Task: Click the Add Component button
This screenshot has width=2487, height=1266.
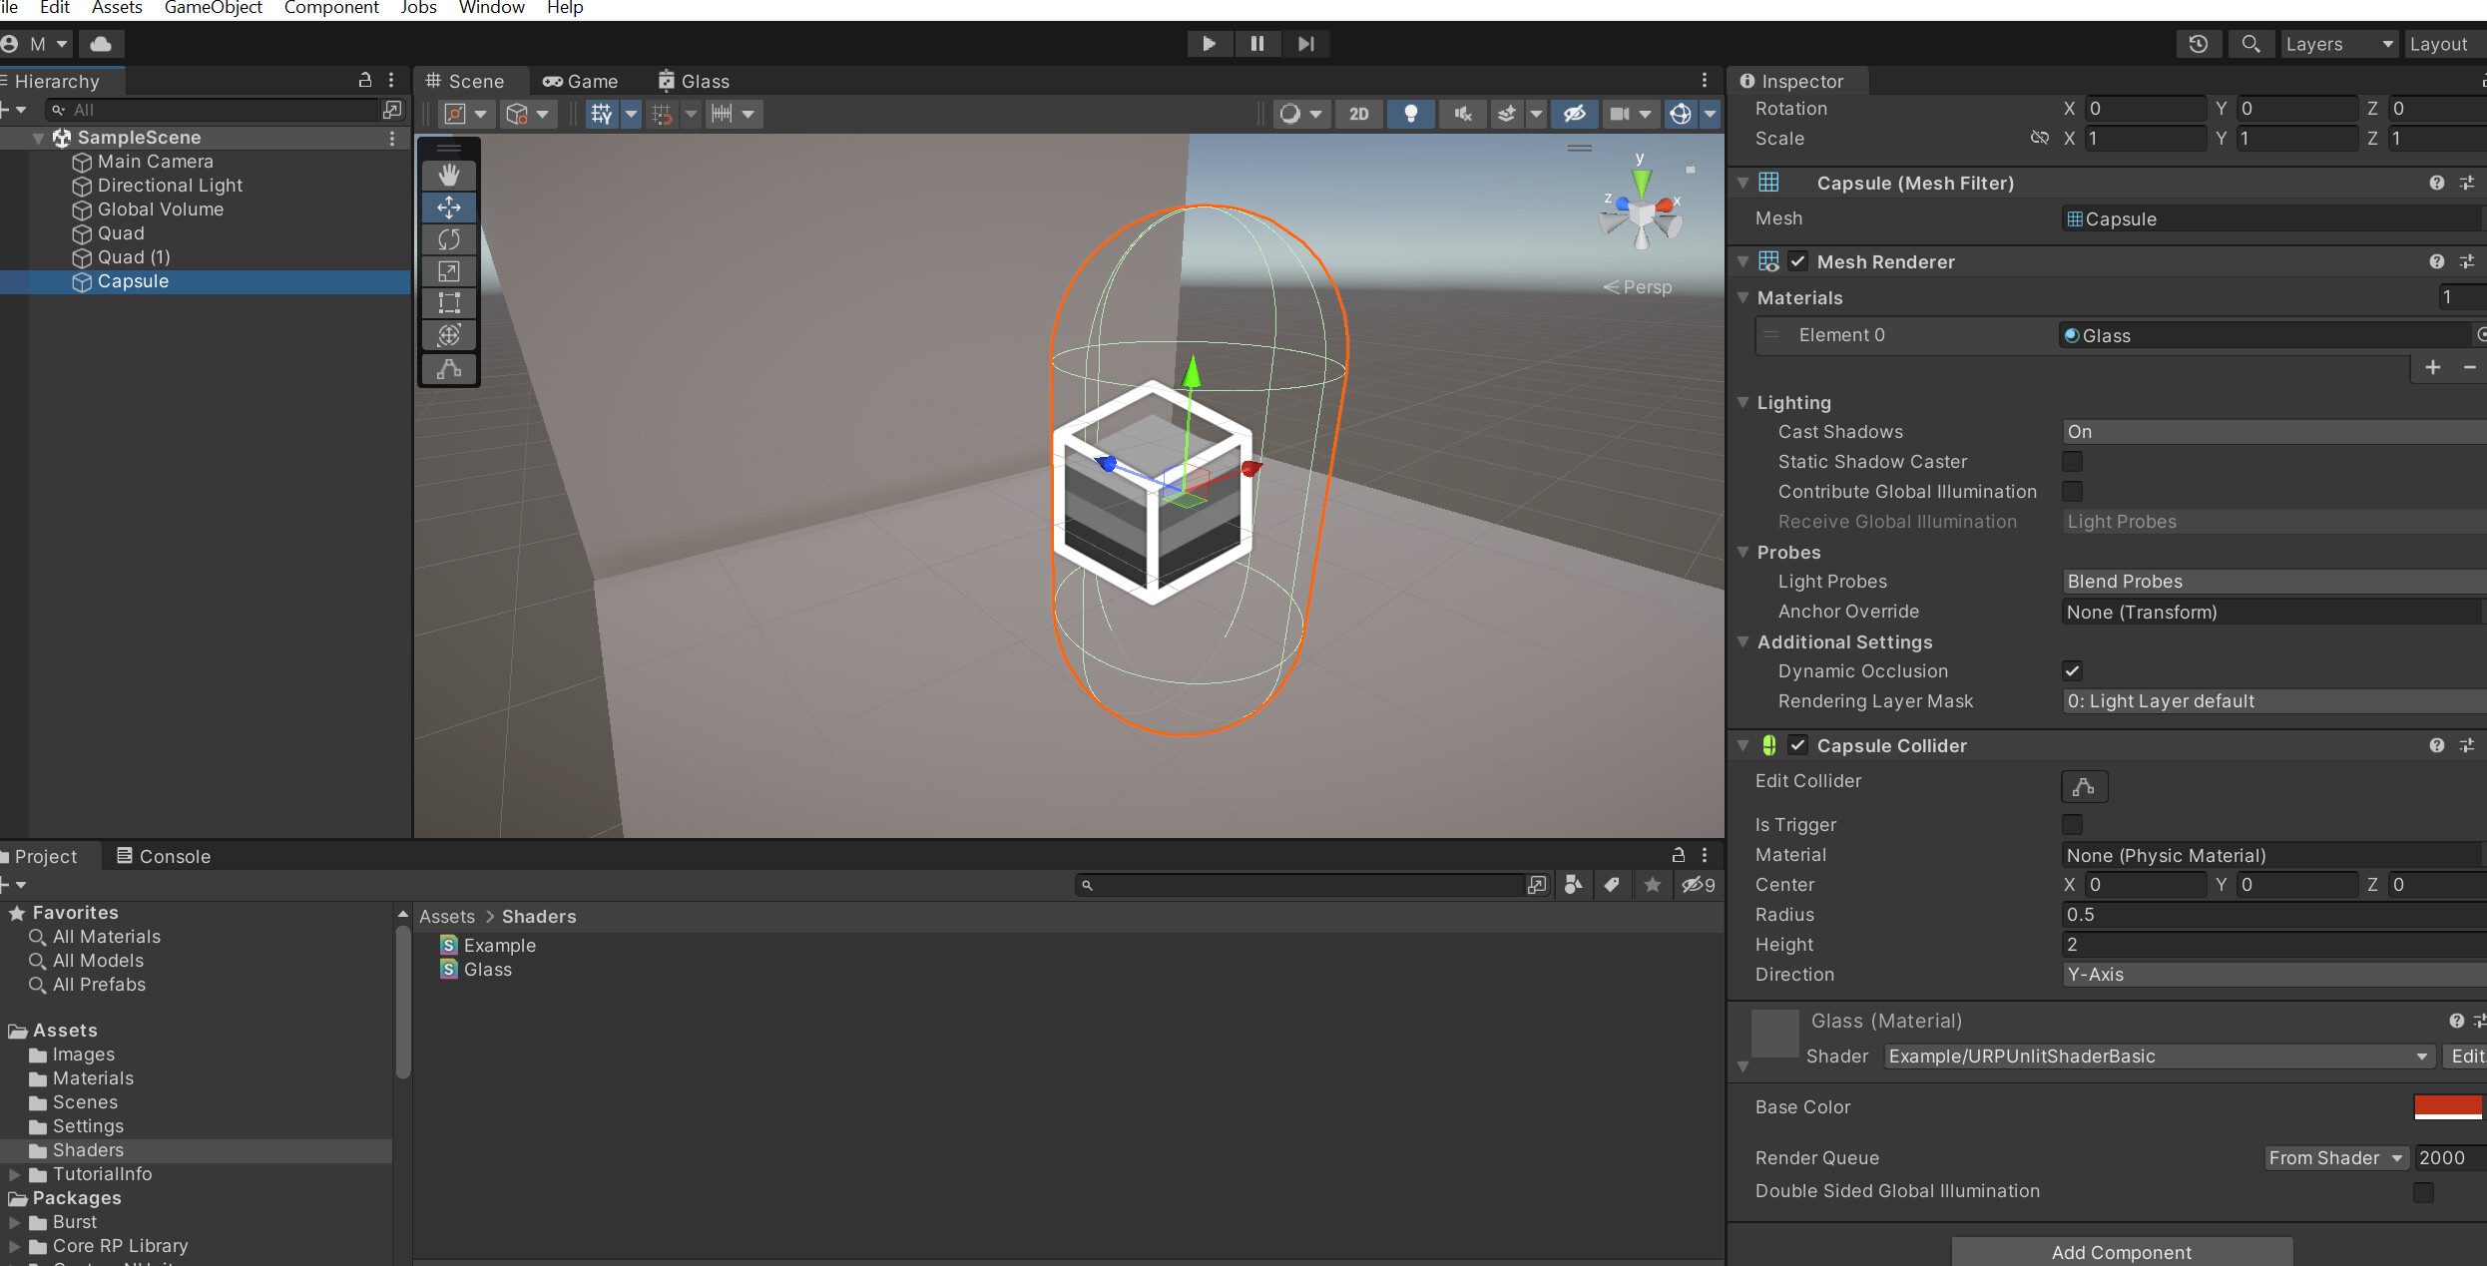Action: [x=2120, y=1252]
